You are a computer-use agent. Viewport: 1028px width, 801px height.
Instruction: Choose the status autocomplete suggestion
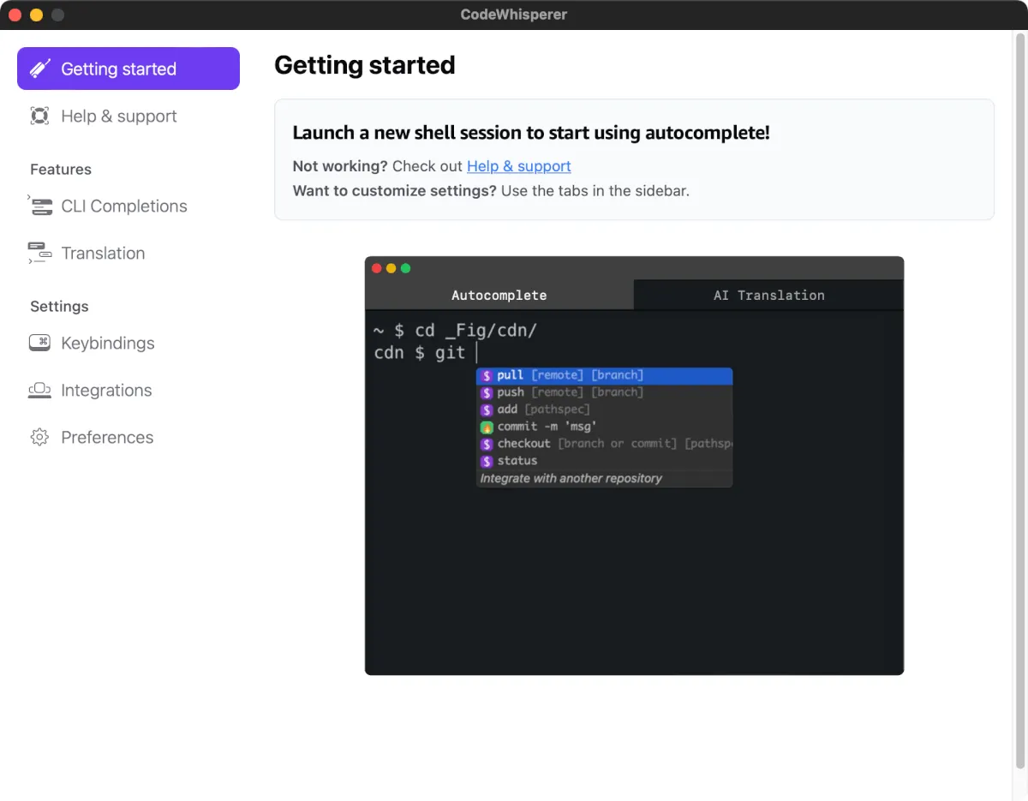(x=517, y=461)
